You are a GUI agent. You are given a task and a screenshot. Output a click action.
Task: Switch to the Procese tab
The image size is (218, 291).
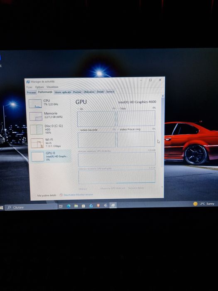click(x=31, y=92)
